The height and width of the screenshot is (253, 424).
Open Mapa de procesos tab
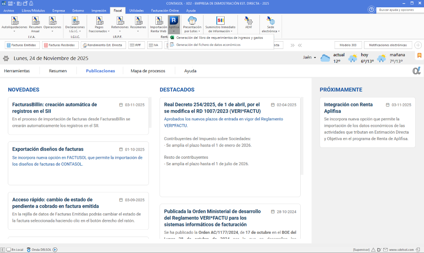tap(148, 71)
